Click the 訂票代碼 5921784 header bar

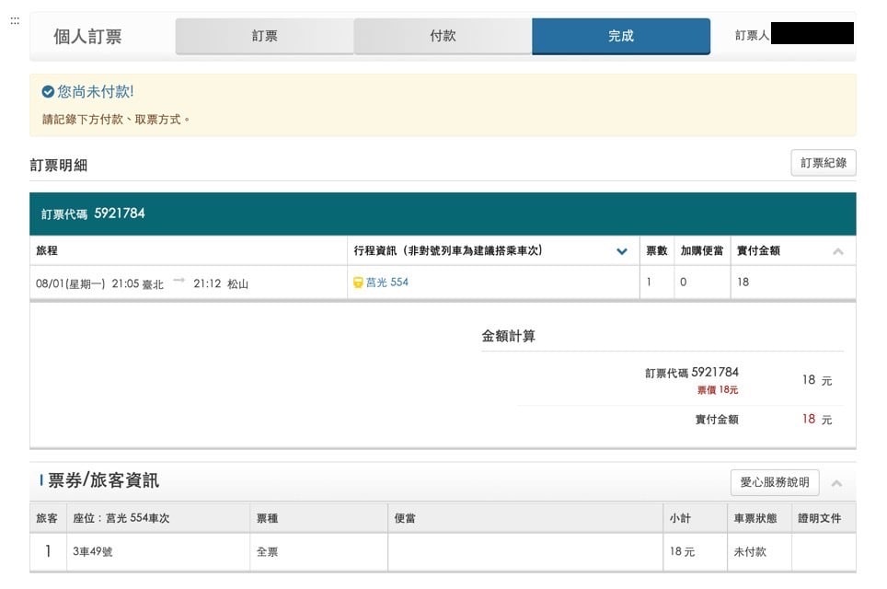coord(443,214)
